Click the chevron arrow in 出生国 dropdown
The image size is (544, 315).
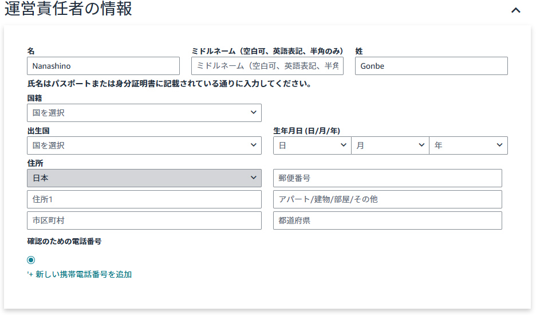pyautogui.click(x=254, y=145)
